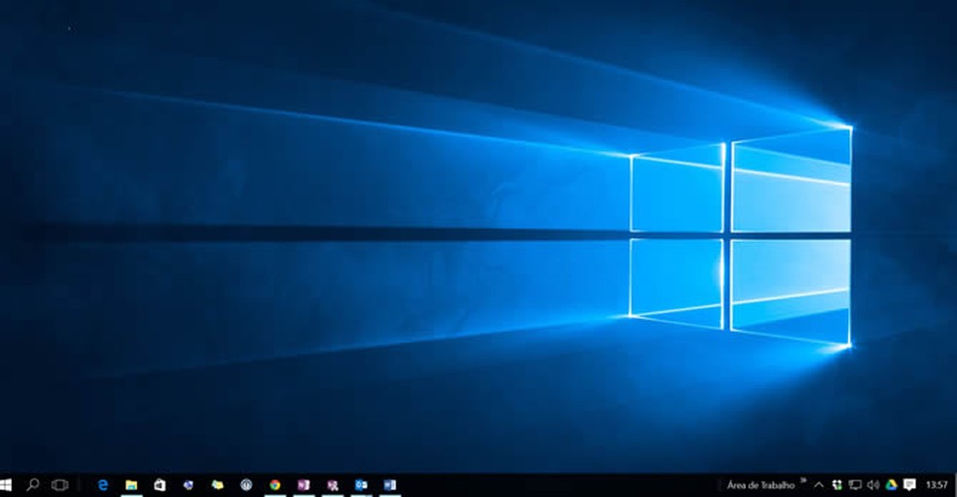The height and width of the screenshot is (497, 957).
Task: Open the volume speaker tray icon
Action: click(x=873, y=484)
